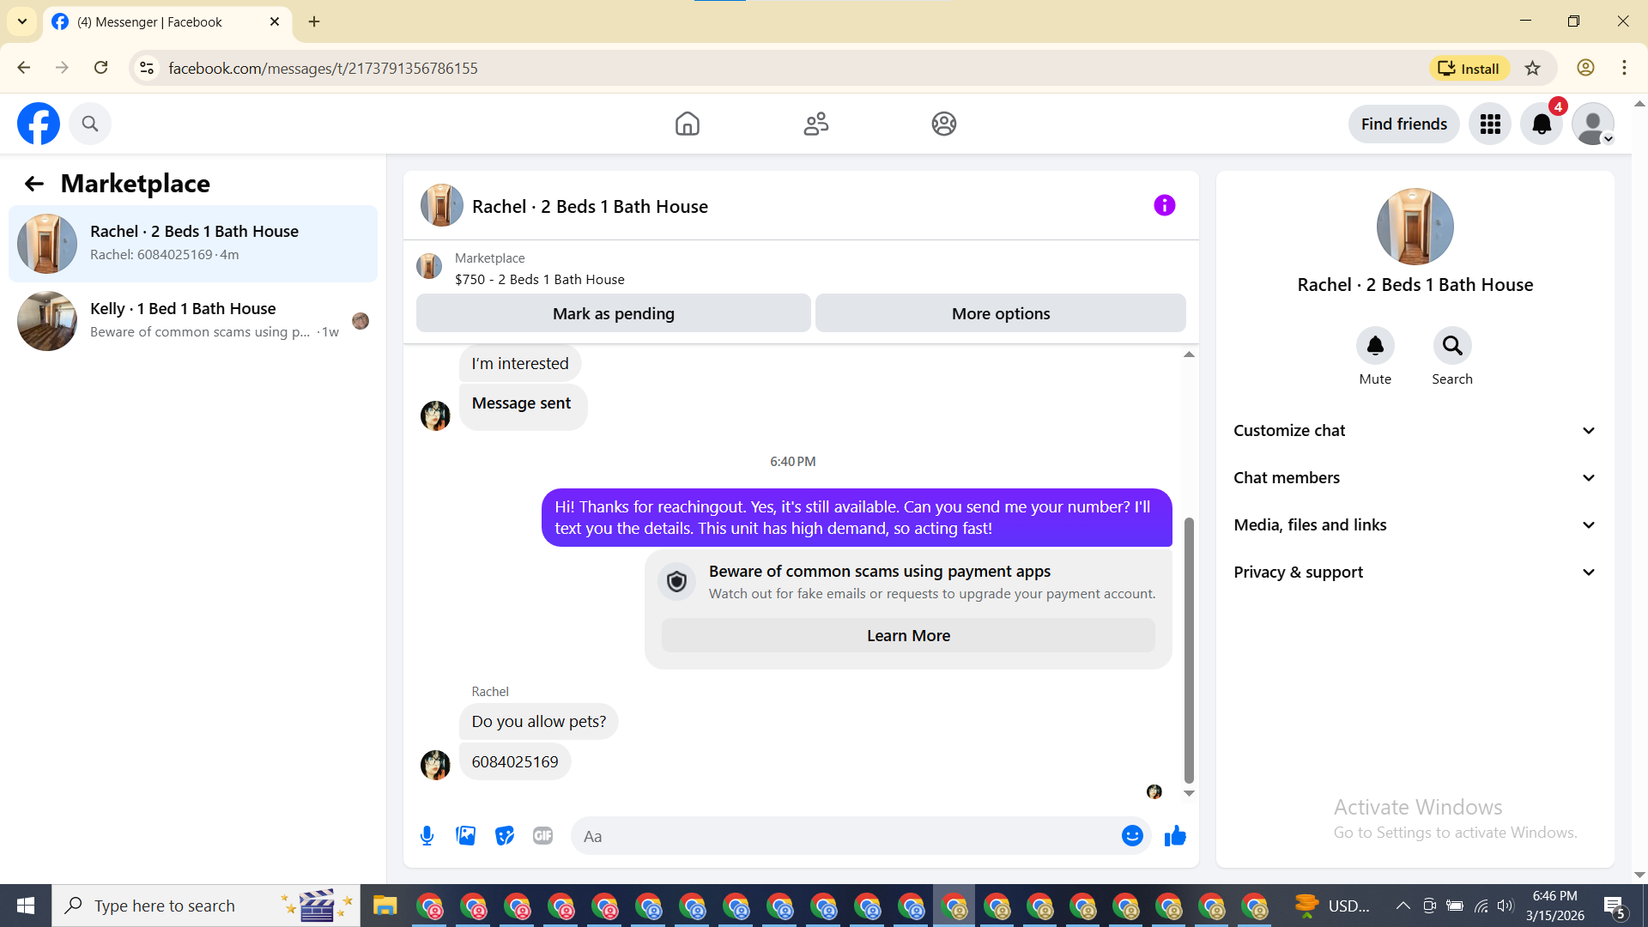This screenshot has height=927, width=1648.
Task: Open the Friends icon in top navigation
Action: [x=816, y=124]
